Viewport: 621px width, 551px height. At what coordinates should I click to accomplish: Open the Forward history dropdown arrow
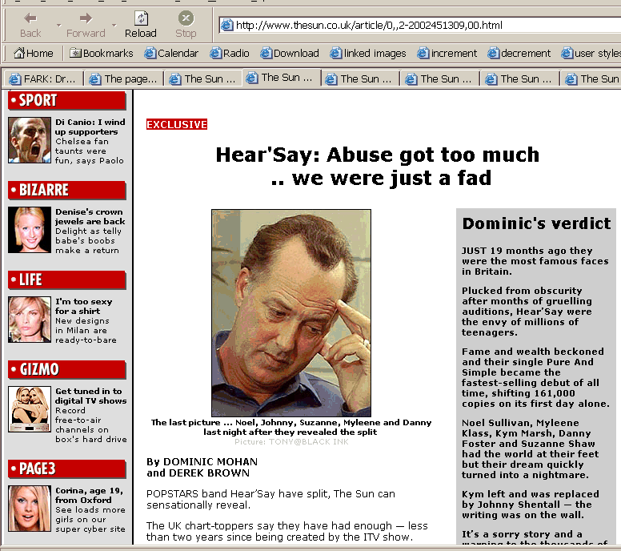(114, 26)
